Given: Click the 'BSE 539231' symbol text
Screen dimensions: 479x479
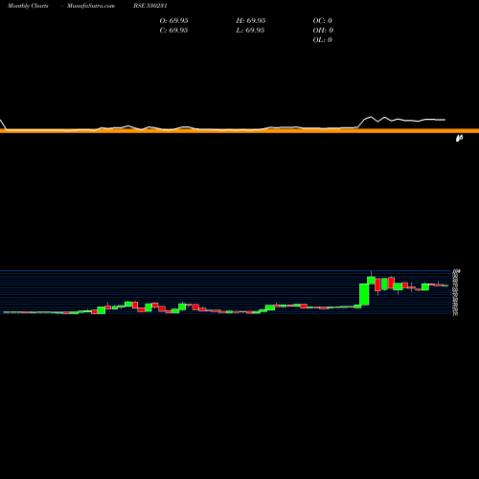Looking at the screenshot, I should coord(150,6).
